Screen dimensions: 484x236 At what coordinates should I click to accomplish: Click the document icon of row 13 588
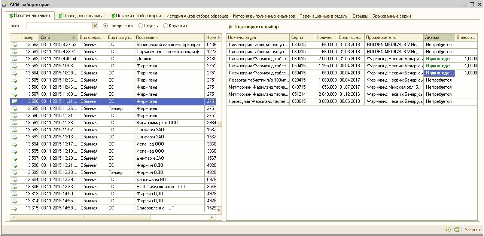click(x=15, y=101)
